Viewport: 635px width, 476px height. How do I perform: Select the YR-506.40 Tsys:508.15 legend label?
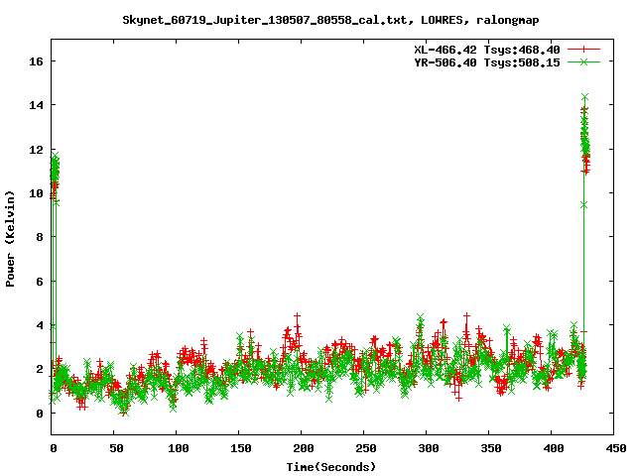coord(487,62)
